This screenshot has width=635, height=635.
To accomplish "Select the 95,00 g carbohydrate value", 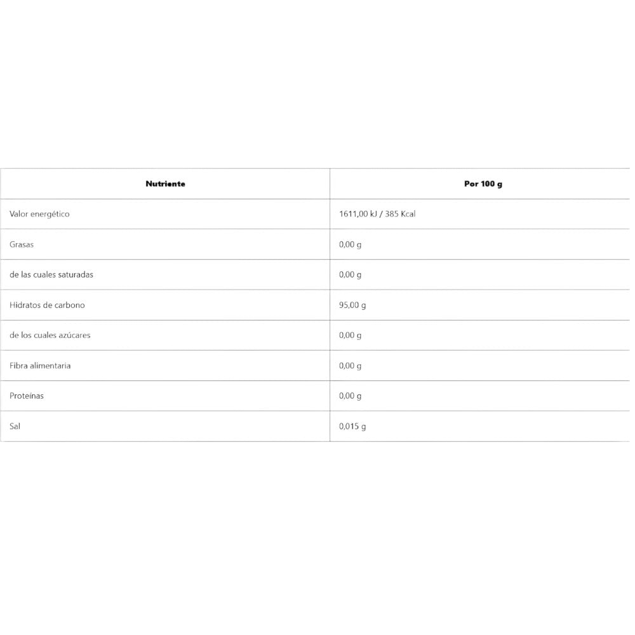I will click(352, 305).
